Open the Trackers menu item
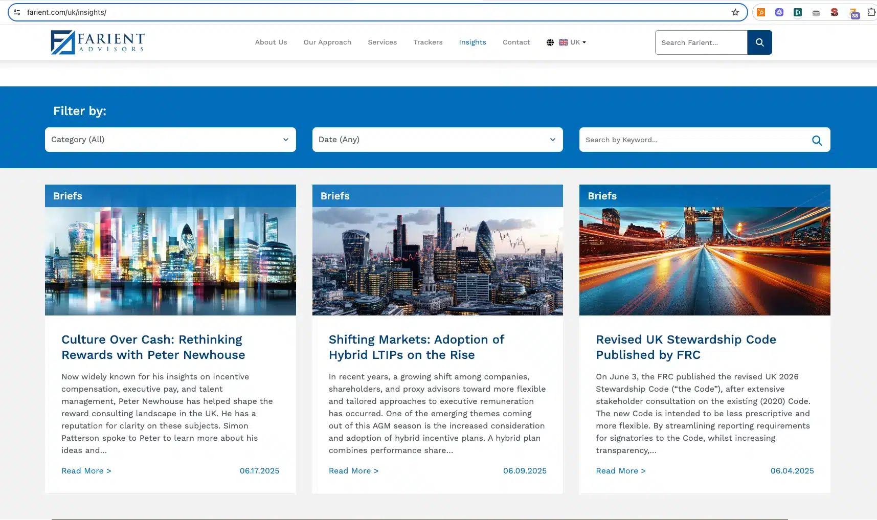Viewport: 877px width, 520px height. [428, 42]
